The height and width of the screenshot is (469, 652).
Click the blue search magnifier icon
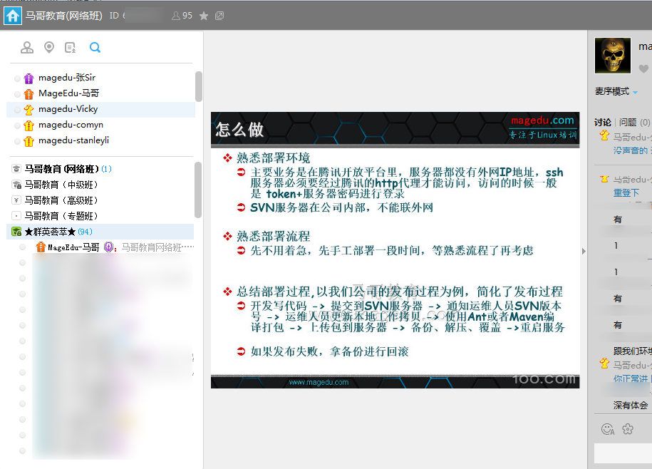(x=95, y=48)
